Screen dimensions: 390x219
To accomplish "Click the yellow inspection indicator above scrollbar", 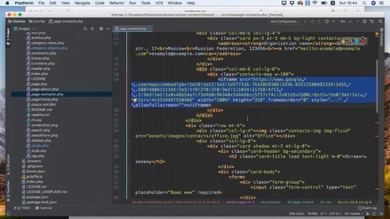I will [377, 34].
